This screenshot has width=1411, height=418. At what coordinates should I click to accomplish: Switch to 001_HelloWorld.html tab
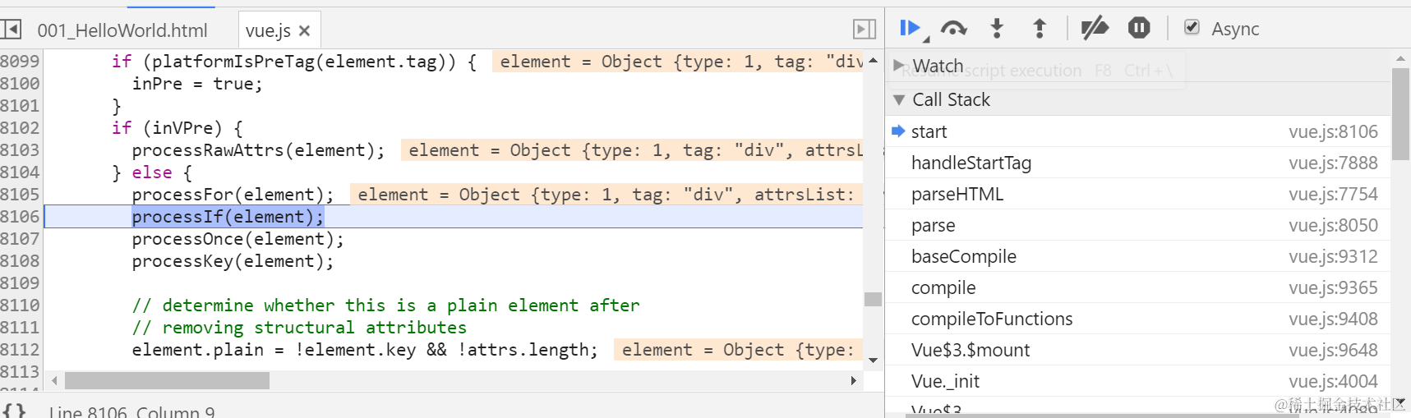pyautogui.click(x=122, y=30)
